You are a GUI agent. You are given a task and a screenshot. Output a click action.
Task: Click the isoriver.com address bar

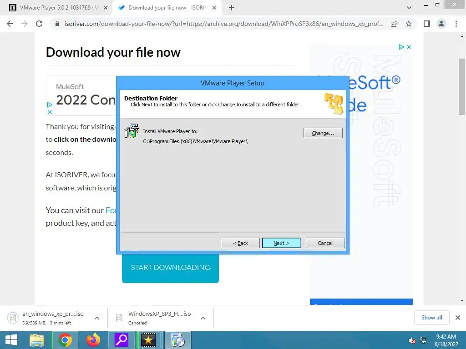[x=223, y=24]
